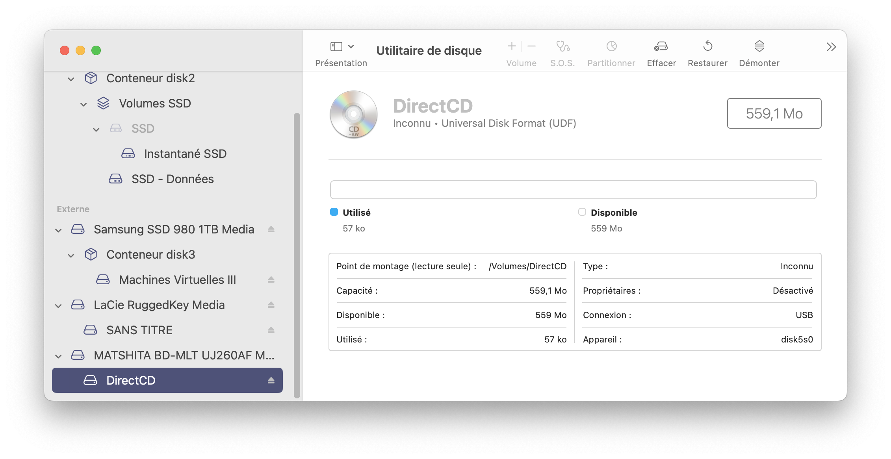Select Volumes SSD group

167,103
